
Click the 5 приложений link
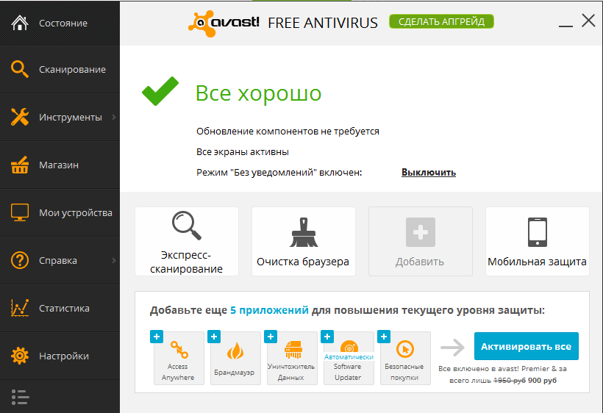(269, 310)
